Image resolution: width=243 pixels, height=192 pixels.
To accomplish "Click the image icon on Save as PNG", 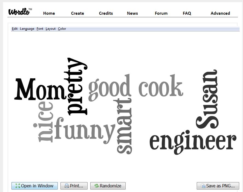I will (x=203, y=186).
